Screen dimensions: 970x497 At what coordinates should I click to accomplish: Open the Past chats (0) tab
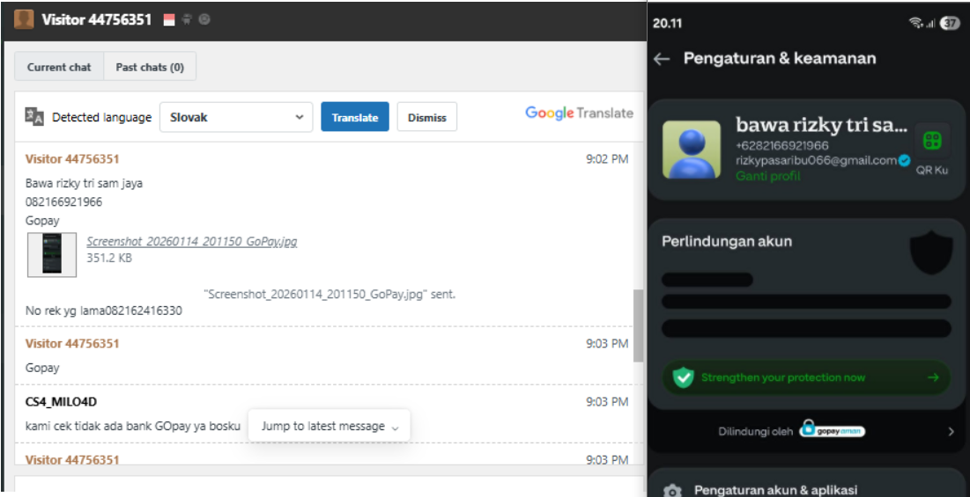coord(150,67)
